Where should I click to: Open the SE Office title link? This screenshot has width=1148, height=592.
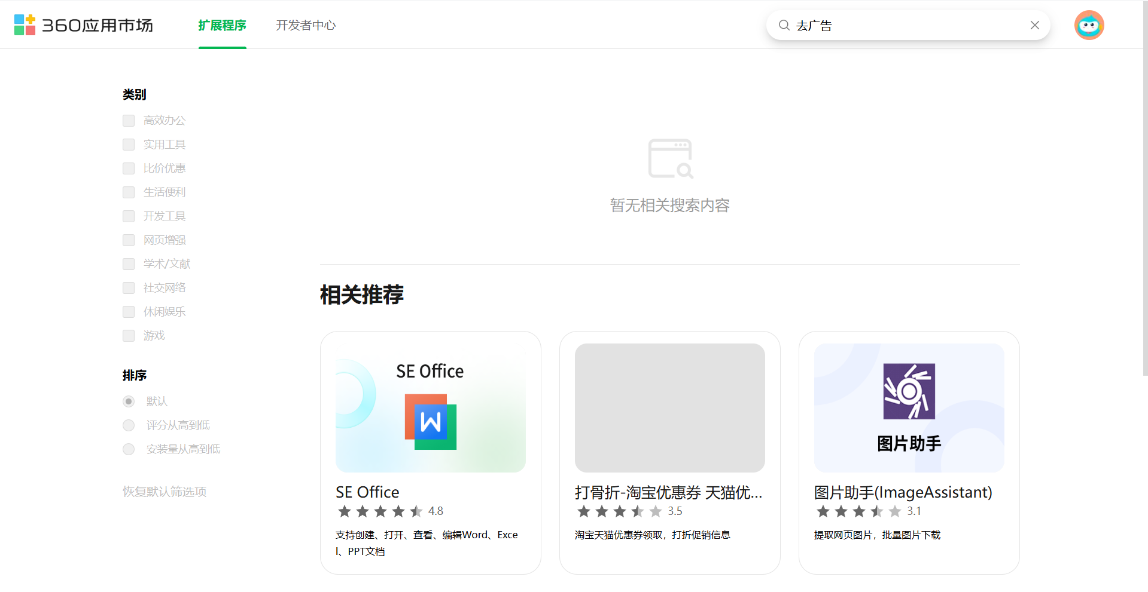(367, 492)
